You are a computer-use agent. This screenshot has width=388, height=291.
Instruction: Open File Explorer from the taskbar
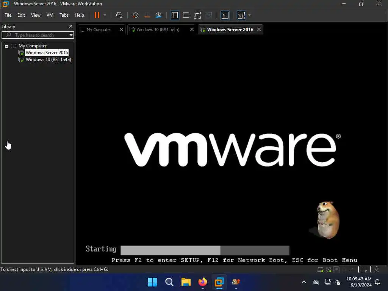point(186,282)
